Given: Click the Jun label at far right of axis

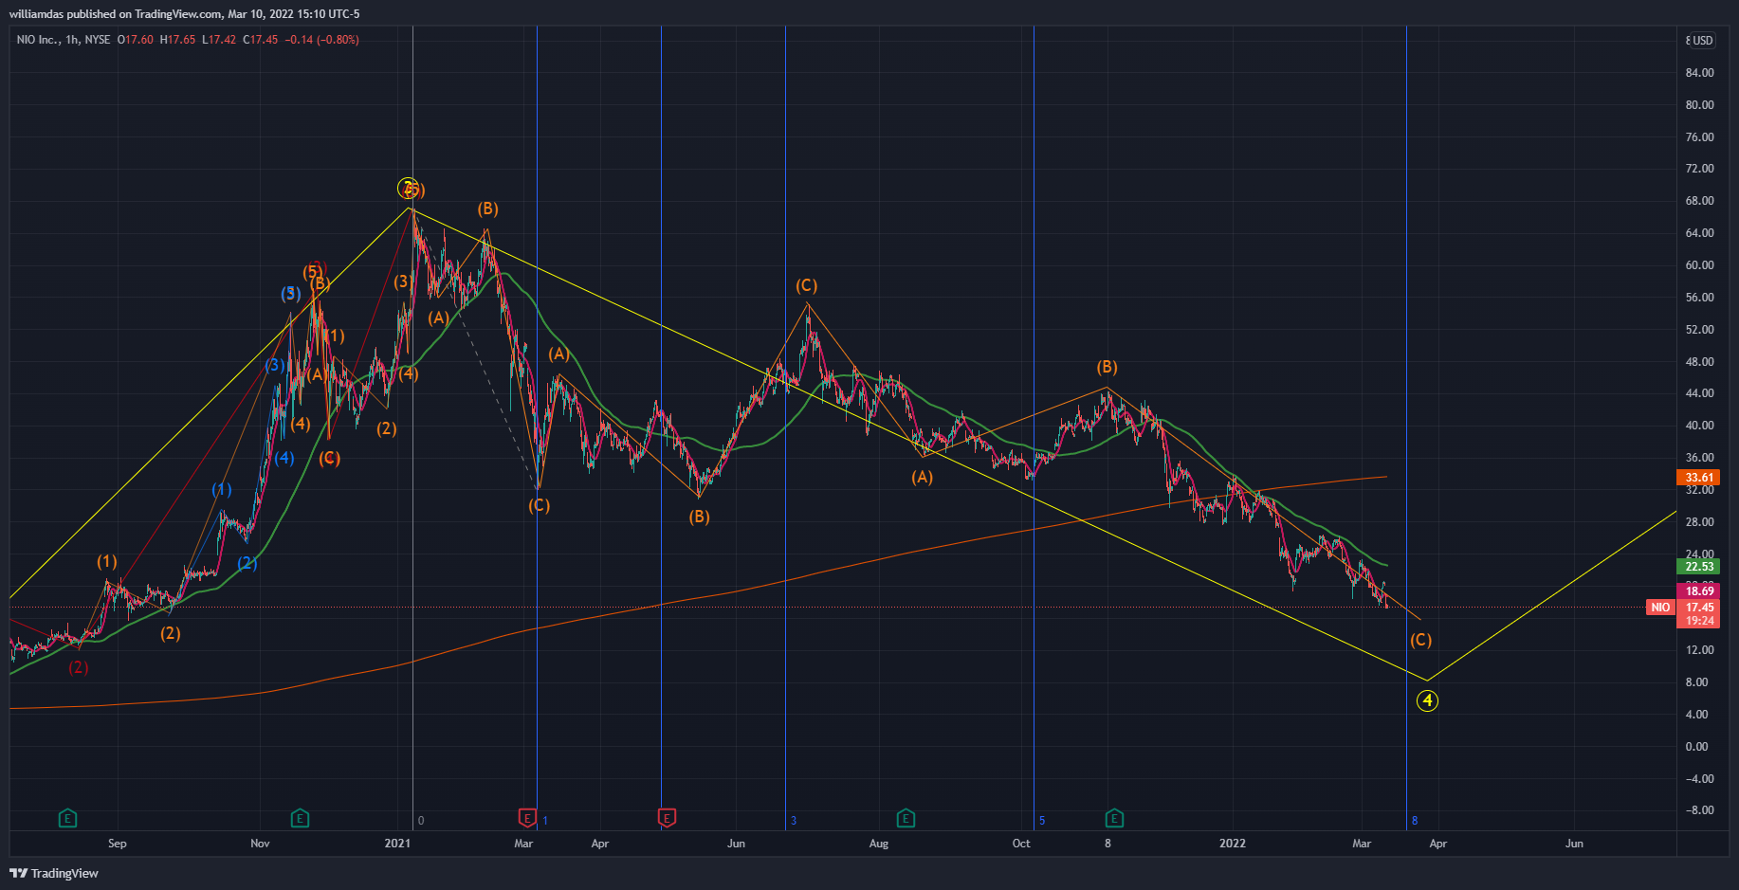Looking at the screenshot, I should 1574,843.
